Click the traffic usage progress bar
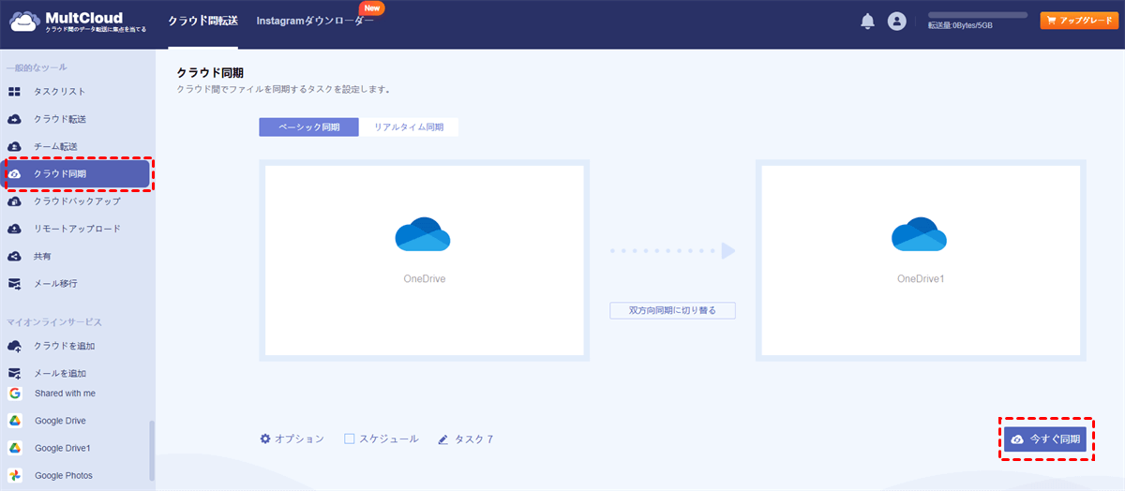This screenshot has width=1125, height=491. tap(978, 15)
